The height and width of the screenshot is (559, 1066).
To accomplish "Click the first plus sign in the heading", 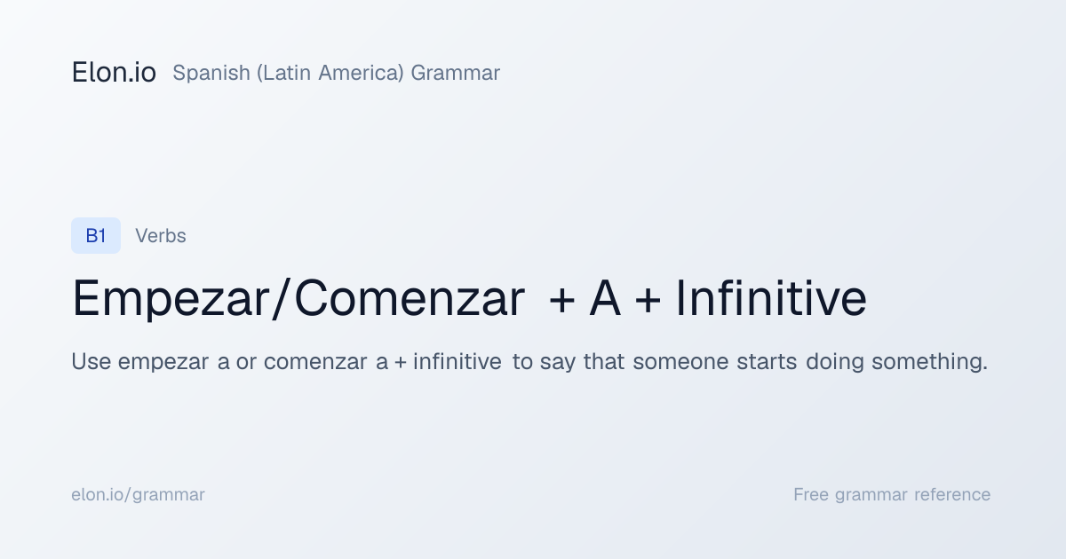I will coord(562,301).
